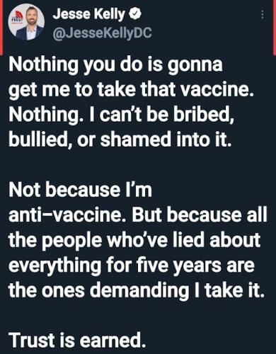Viewport: 276px width, 354px height.
Task: Select the line 'everything for five years are'
Action: click(132, 265)
